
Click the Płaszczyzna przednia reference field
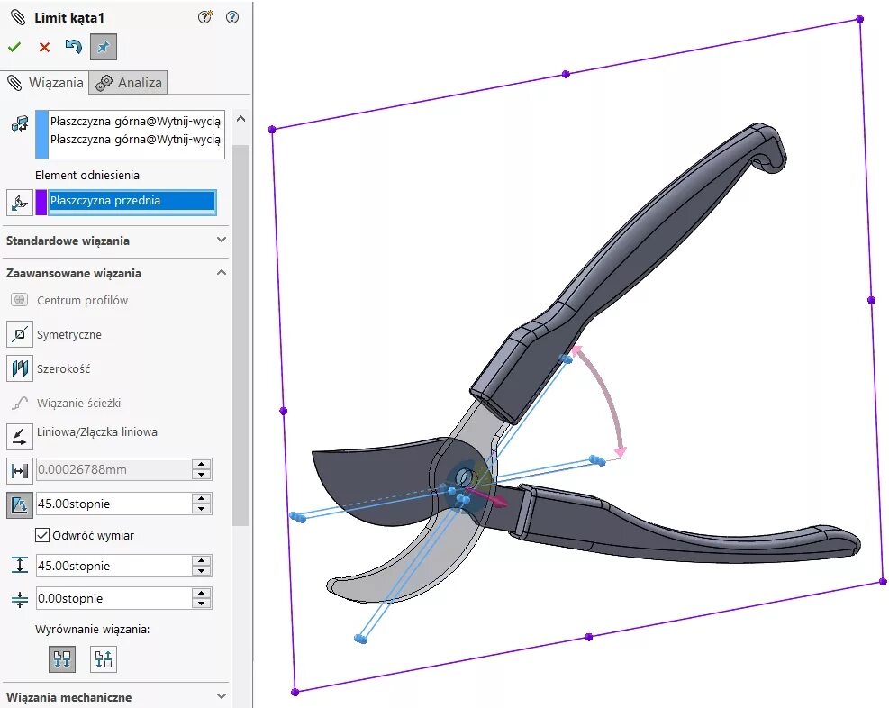click(x=132, y=201)
